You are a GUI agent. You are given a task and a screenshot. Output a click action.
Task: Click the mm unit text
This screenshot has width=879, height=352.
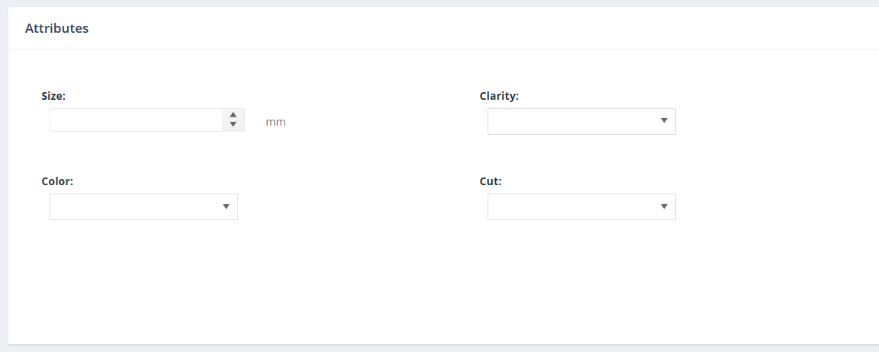[275, 122]
